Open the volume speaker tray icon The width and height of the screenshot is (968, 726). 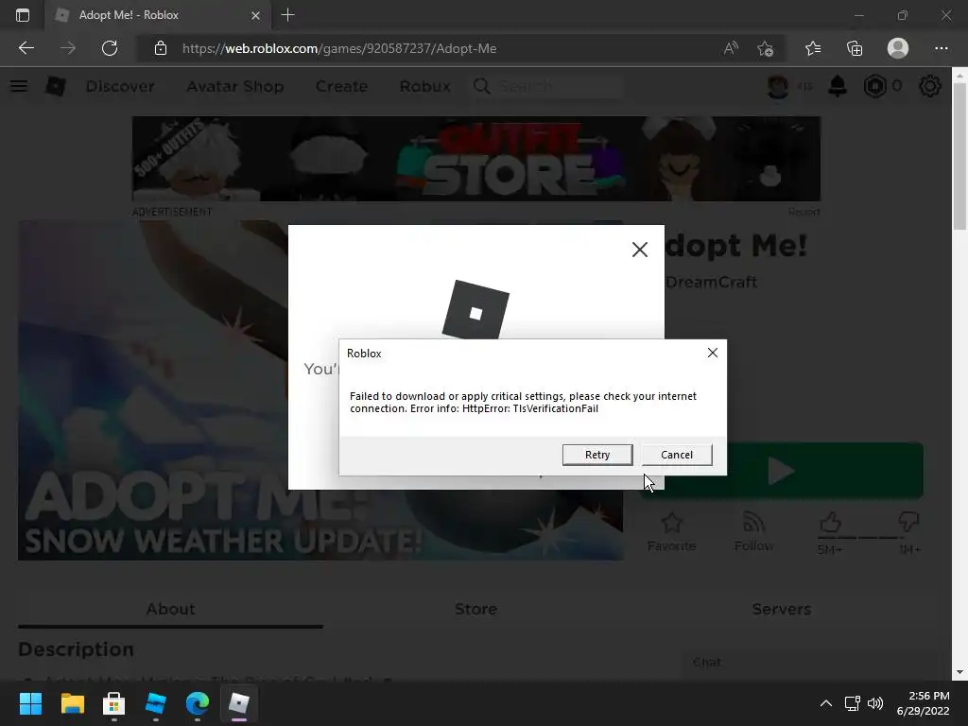pos(875,703)
